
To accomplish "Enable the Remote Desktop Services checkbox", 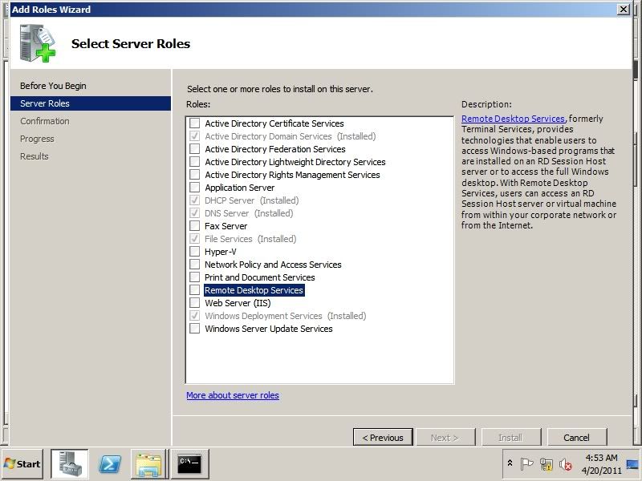I will (195, 290).
